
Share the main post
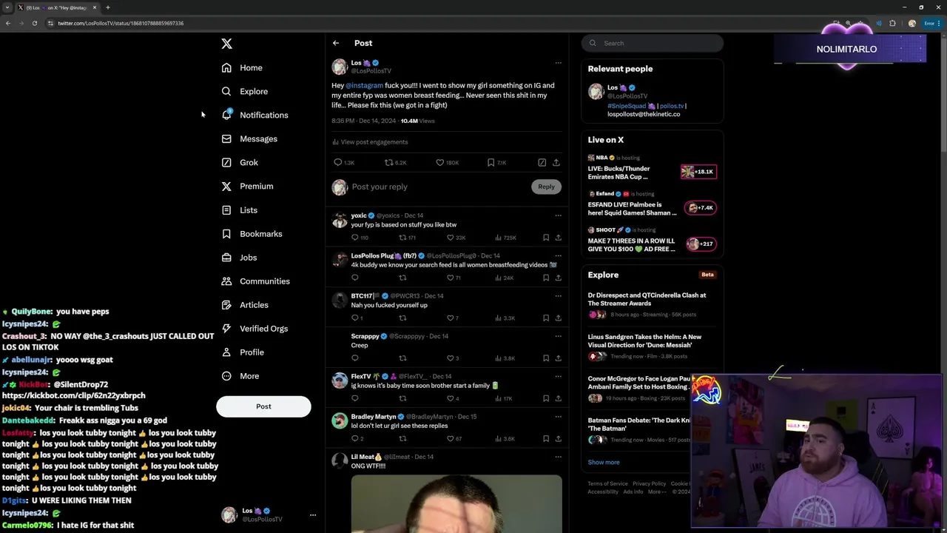point(556,162)
